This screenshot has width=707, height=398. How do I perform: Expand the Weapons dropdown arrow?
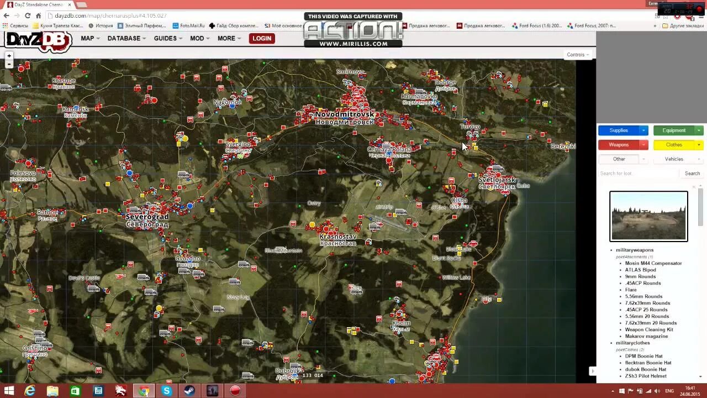pyautogui.click(x=643, y=145)
